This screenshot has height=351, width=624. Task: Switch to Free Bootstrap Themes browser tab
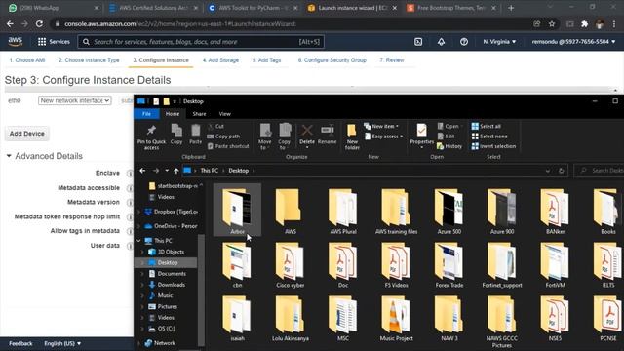(x=451, y=8)
